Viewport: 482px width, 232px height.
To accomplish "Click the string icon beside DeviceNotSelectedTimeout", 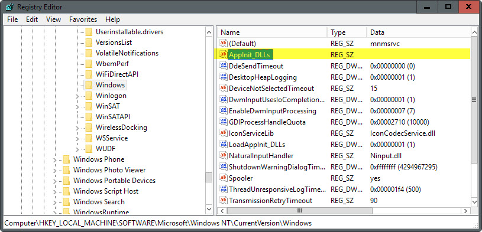I will click(x=223, y=89).
